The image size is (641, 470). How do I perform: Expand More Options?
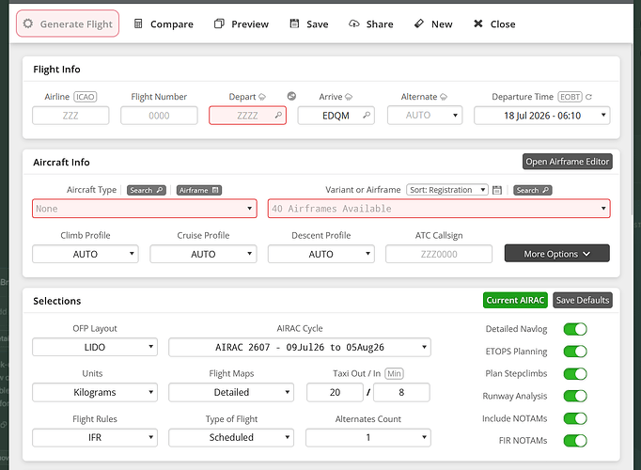click(557, 254)
